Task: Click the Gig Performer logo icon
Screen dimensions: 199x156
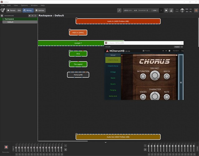Action: coord(3,10)
